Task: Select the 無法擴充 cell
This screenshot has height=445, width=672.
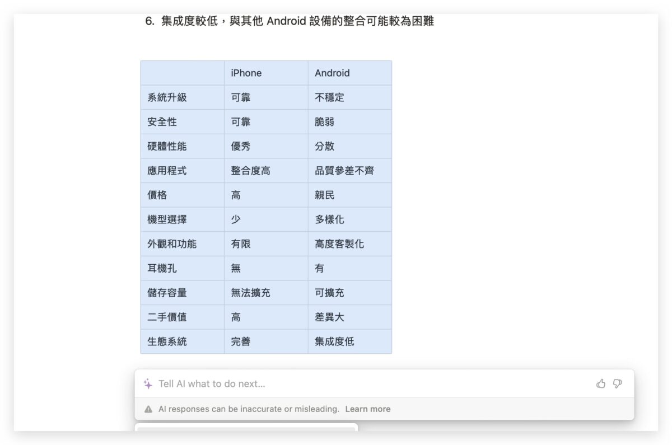Action: [266, 293]
